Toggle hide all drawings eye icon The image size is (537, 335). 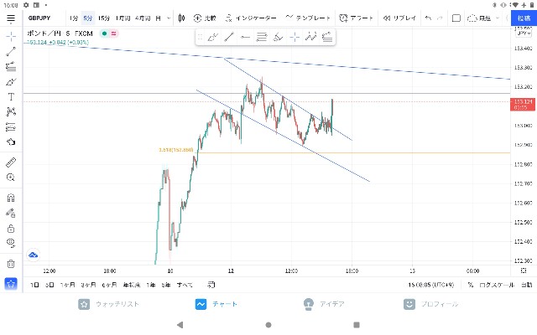11,243
